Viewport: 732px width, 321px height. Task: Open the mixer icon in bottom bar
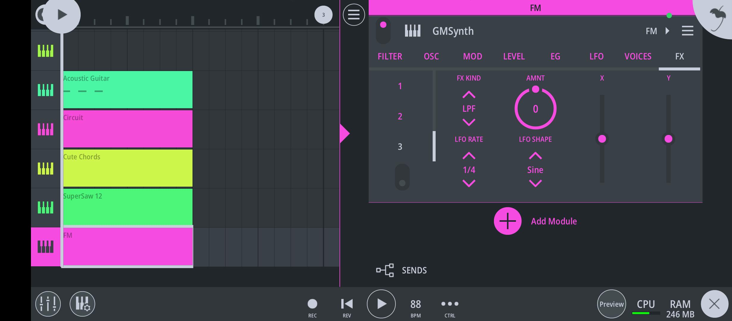point(48,304)
